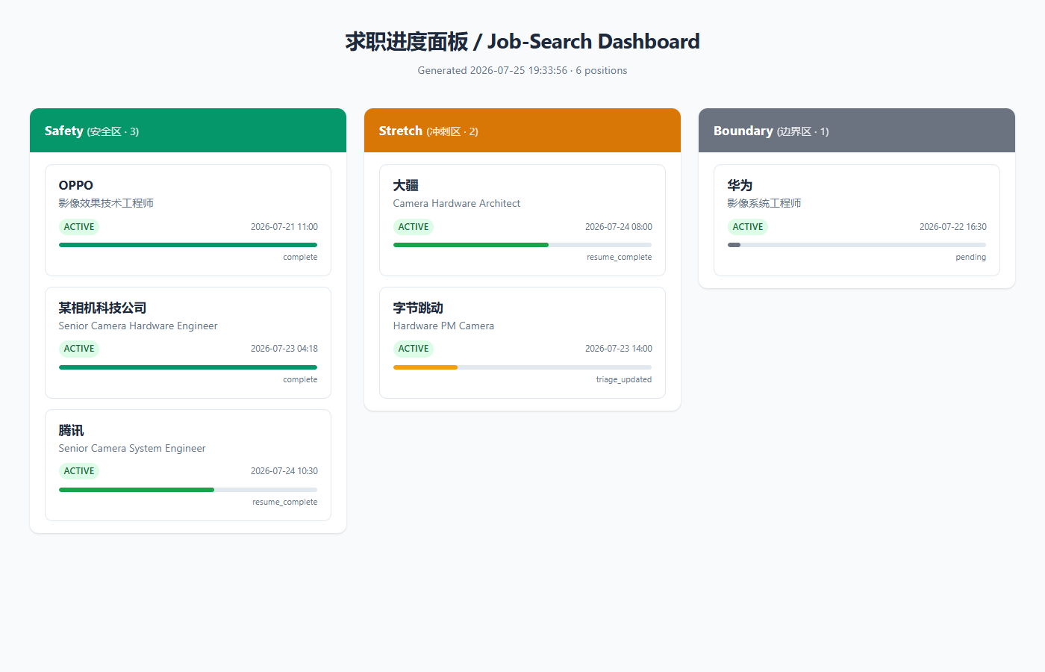Click 'resume_complete' status under 腾讯
Viewport: 1045px width, 672px height.
(x=284, y=502)
